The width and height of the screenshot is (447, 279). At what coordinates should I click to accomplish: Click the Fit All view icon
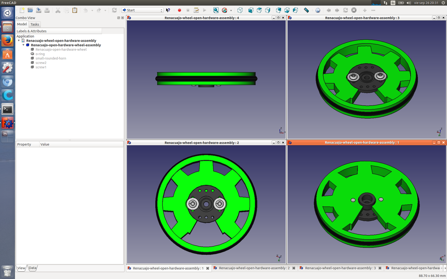tap(216, 10)
